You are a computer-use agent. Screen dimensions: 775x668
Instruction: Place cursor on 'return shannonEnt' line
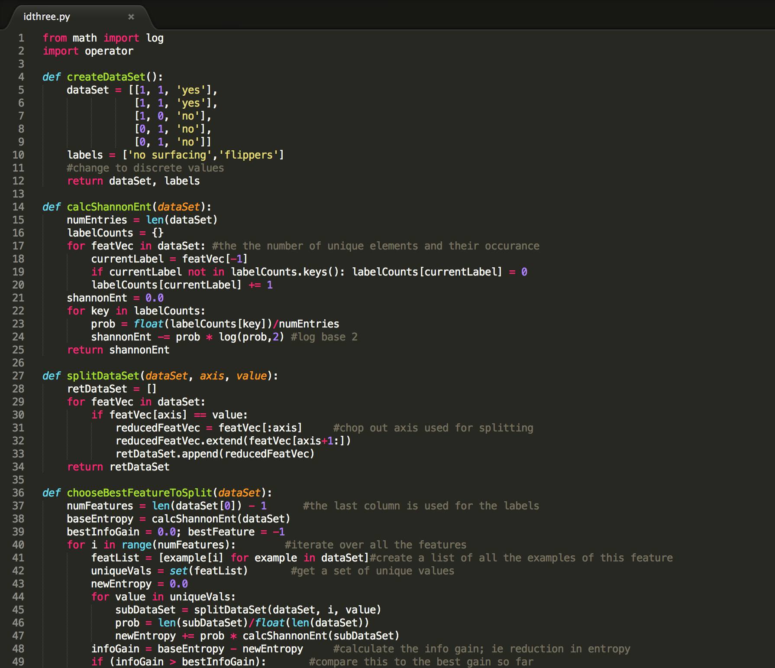pyautogui.click(x=118, y=350)
